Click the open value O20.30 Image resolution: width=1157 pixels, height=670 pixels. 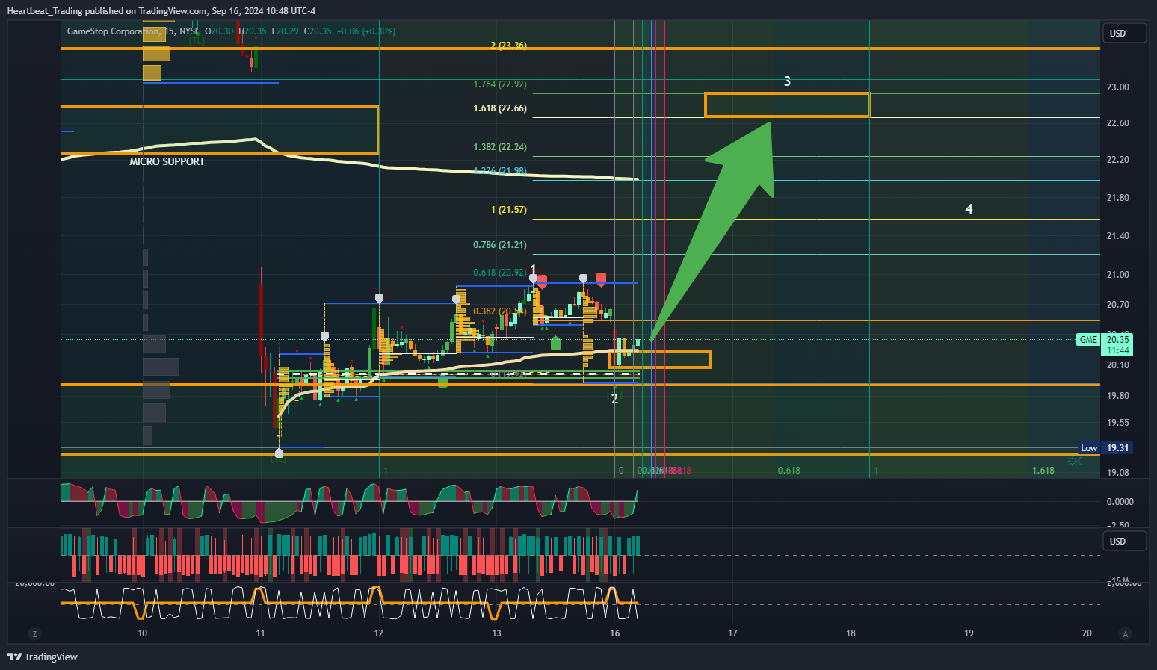pyautogui.click(x=220, y=31)
